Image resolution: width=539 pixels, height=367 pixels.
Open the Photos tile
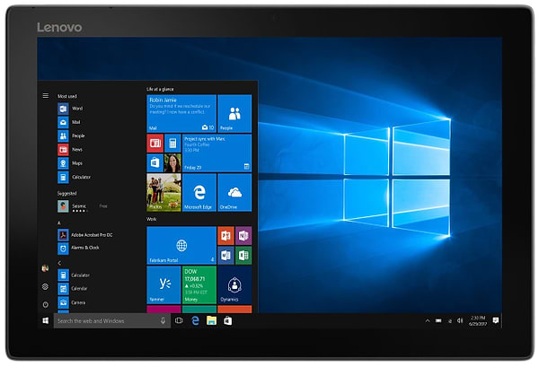point(164,193)
